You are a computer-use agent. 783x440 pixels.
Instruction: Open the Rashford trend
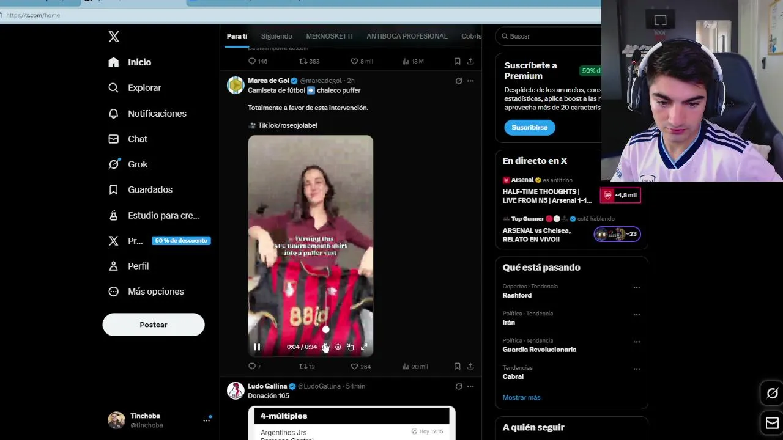pos(517,295)
